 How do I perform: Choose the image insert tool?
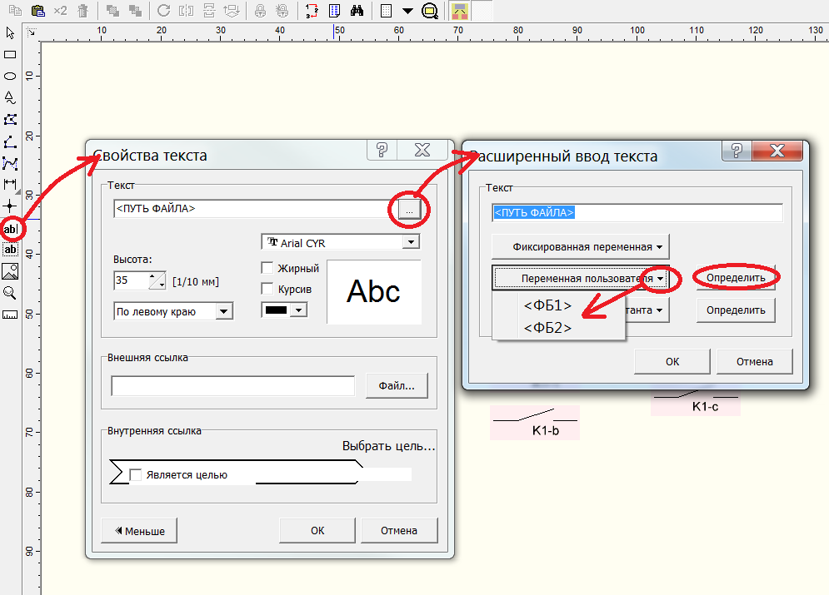click(x=10, y=271)
